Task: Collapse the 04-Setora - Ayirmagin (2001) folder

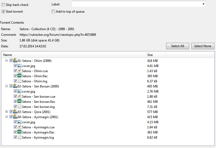Action: tap(7, 117)
